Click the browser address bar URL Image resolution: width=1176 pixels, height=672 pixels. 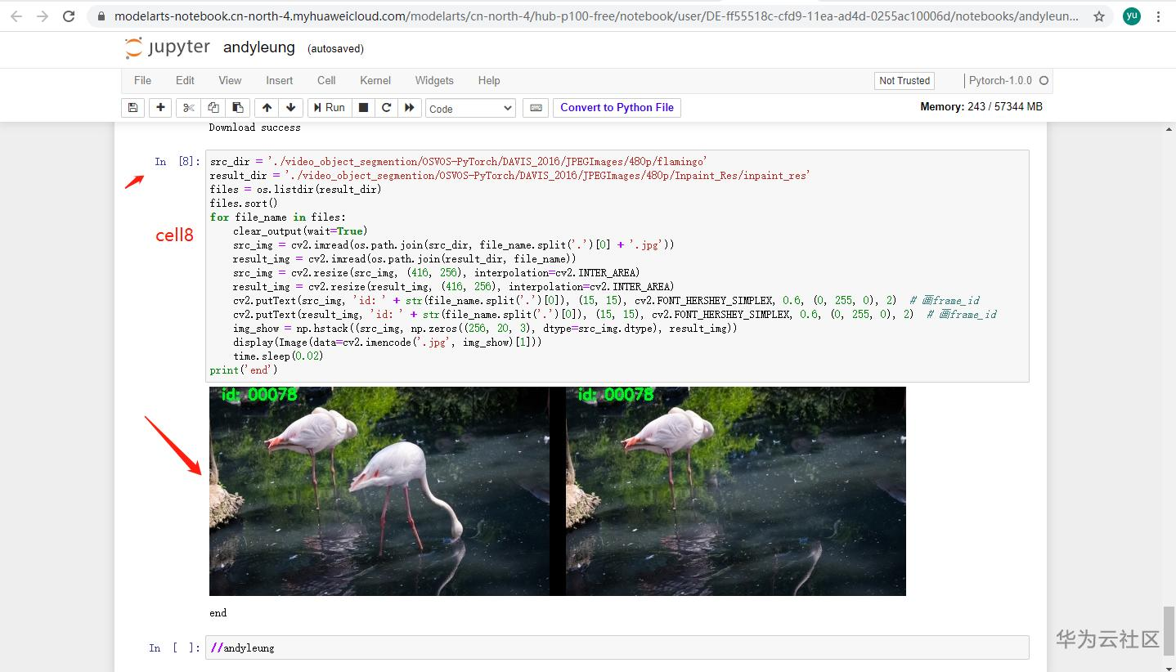[596, 16]
